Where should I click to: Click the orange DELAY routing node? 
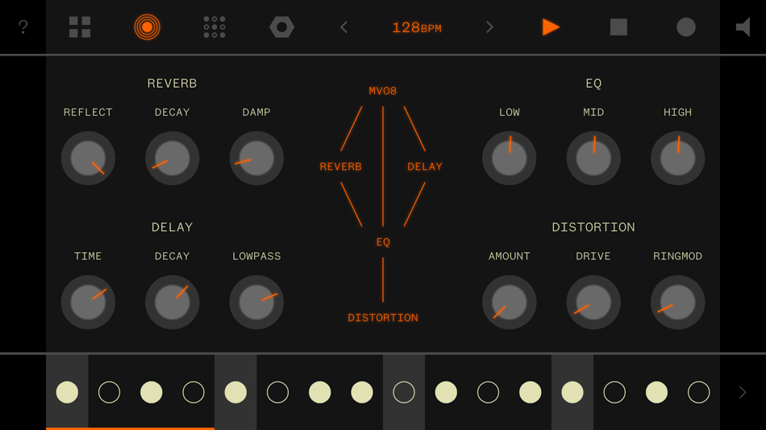(424, 167)
